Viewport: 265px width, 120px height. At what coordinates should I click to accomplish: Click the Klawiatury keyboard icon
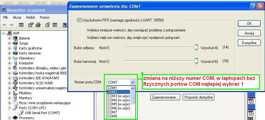[x=15, y=58]
